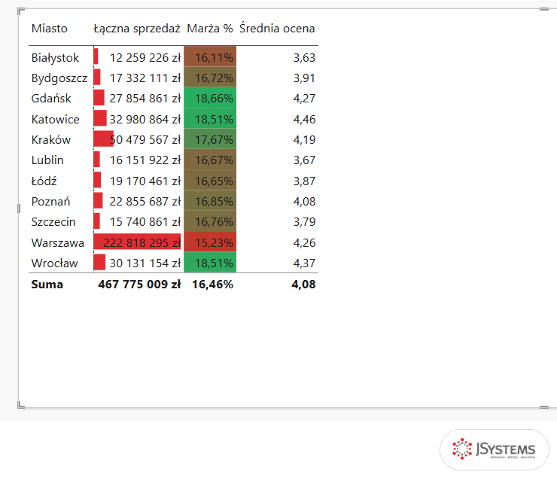
Task: Click Poznań rating value 4,08
Action: pyautogui.click(x=304, y=201)
